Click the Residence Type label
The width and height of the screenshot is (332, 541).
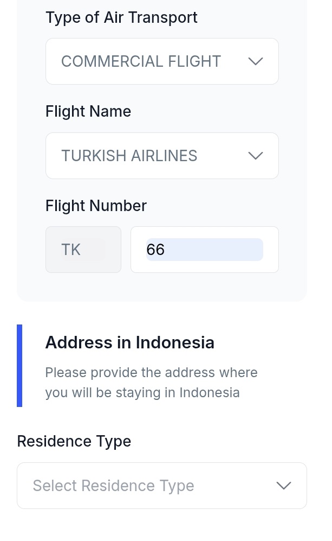coord(74,441)
